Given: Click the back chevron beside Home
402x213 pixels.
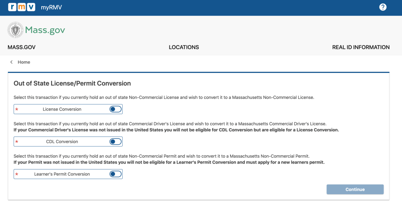Looking at the screenshot, I should pyautogui.click(x=11, y=62).
